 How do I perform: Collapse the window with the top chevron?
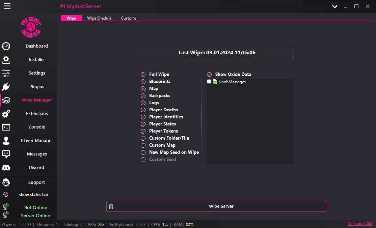tap(334, 6)
